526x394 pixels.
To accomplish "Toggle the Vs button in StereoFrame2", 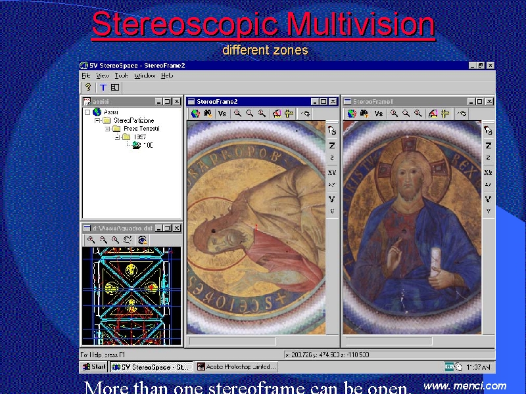I will click(x=222, y=114).
